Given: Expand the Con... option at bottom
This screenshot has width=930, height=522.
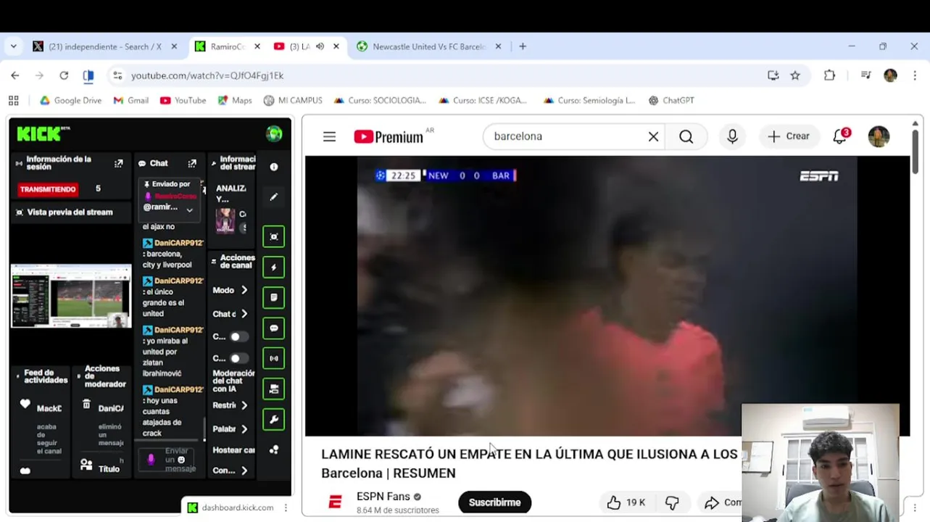Looking at the screenshot, I should coord(231,471).
